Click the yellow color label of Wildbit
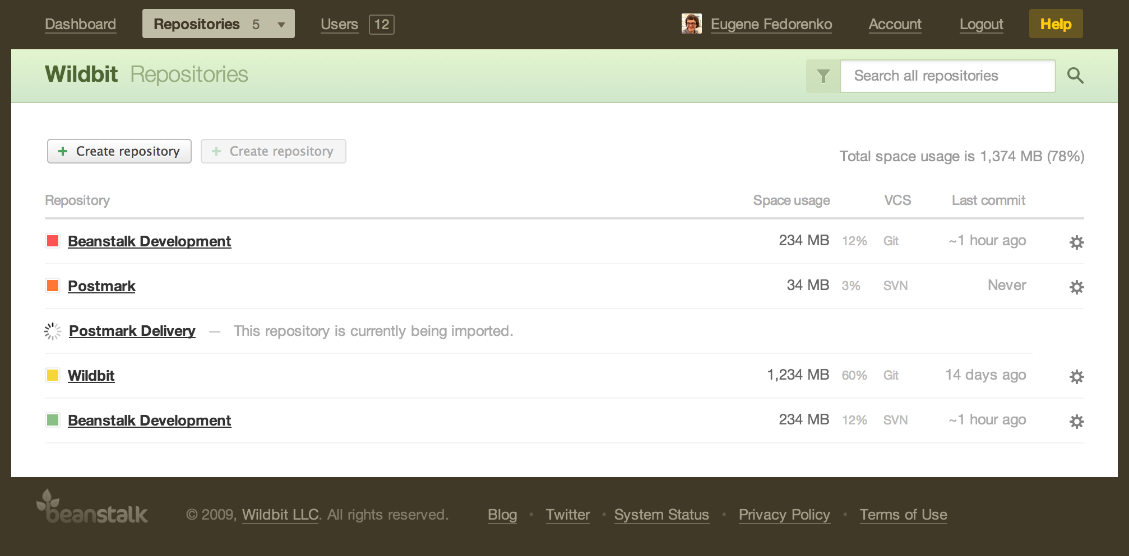This screenshot has height=556, width=1129. click(x=53, y=375)
